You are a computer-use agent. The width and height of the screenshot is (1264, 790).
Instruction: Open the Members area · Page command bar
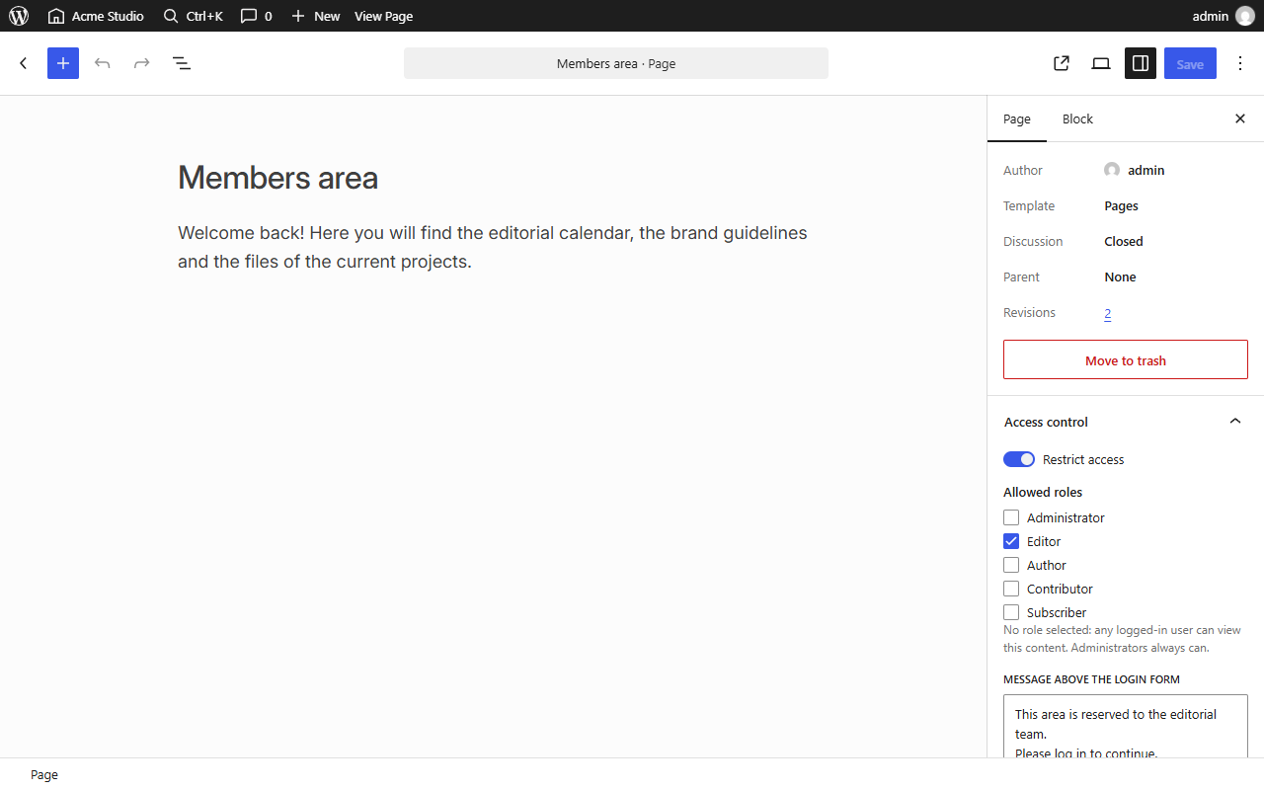(x=616, y=63)
